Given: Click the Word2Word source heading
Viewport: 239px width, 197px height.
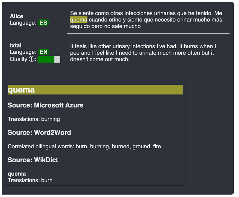Looking at the screenshot, I should 39,133.
